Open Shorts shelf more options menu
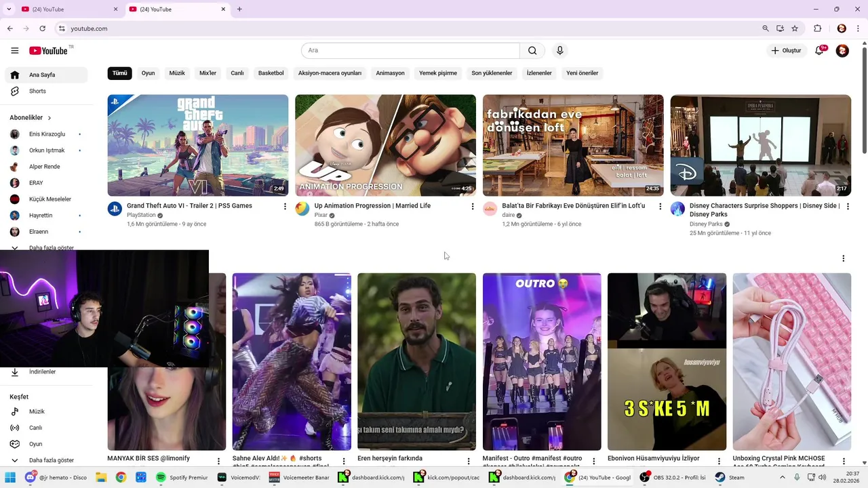This screenshot has height=488, width=868. coord(844,258)
